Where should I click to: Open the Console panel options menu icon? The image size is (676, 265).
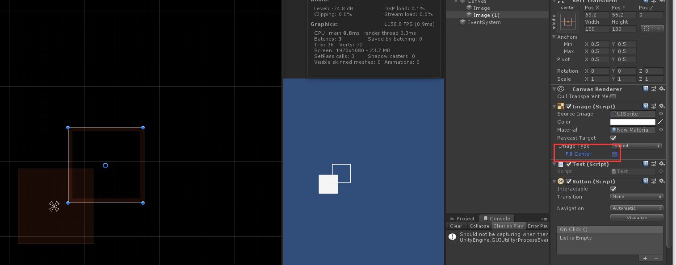(x=544, y=219)
